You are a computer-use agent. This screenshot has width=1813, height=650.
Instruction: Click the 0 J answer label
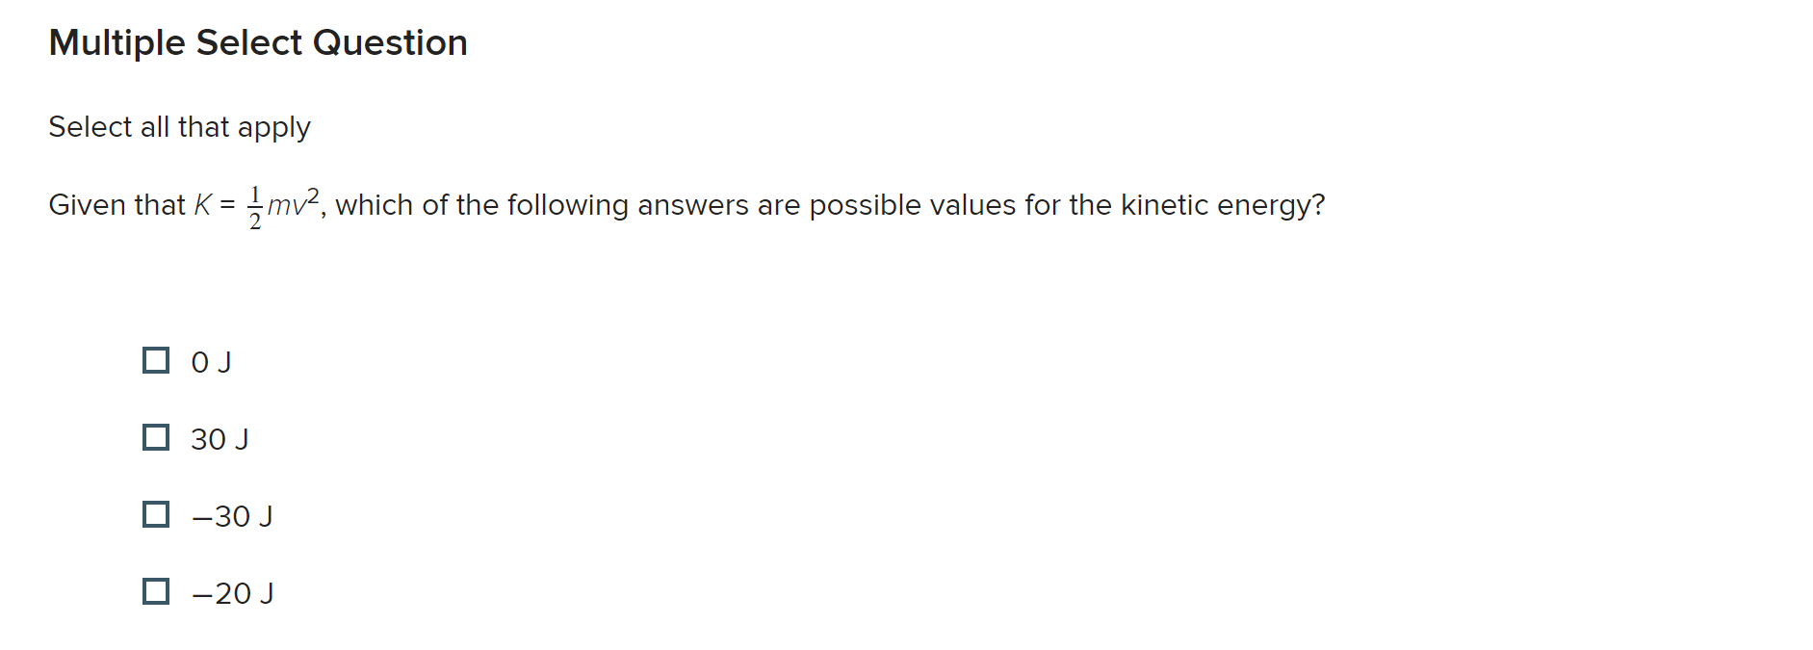click(x=211, y=361)
